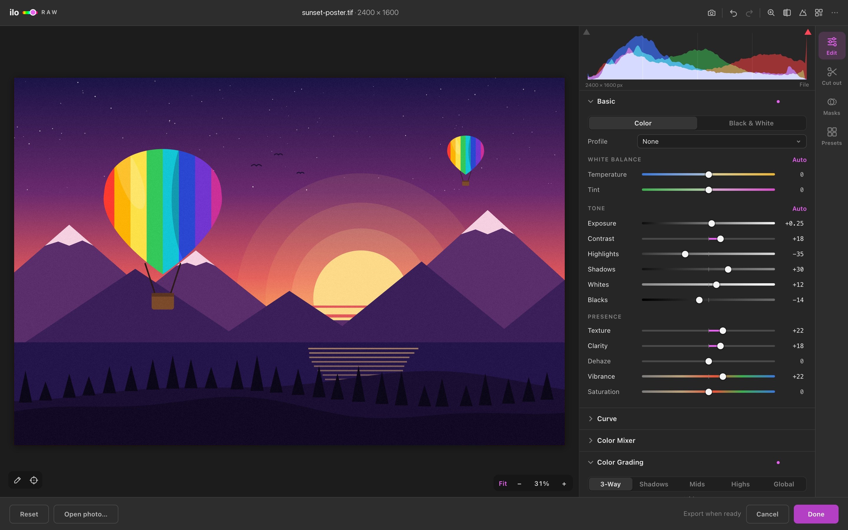This screenshot has width=848, height=530.
Task: Open the grid view icon in the top bar
Action: (x=819, y=13)
